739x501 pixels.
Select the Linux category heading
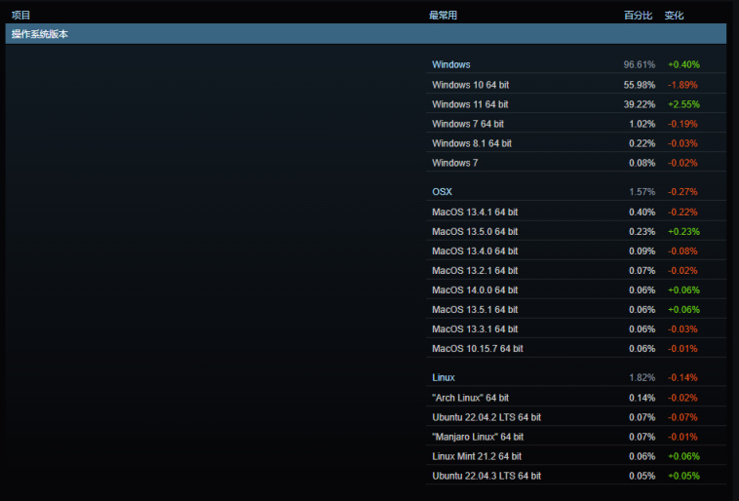point(444,377)
